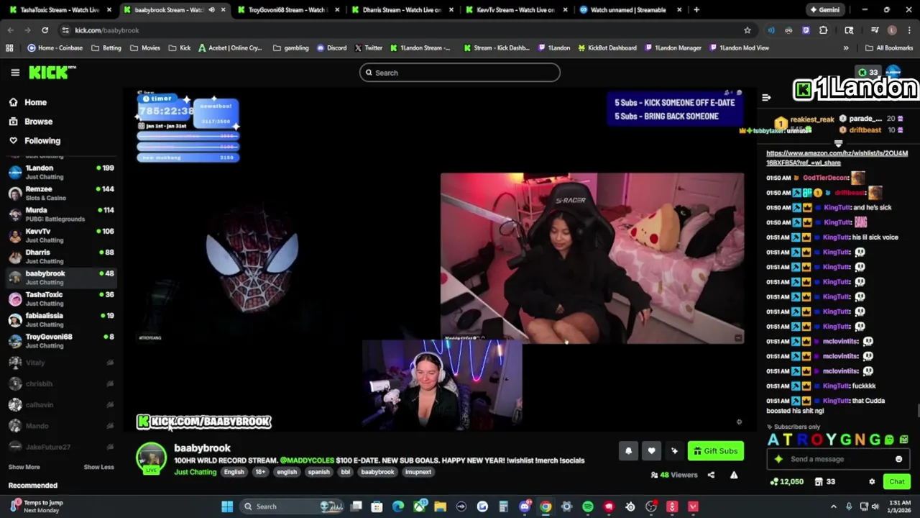Click the channel points 12,050 icon
The width and height of the screenshot is (920, 518).
786,481
